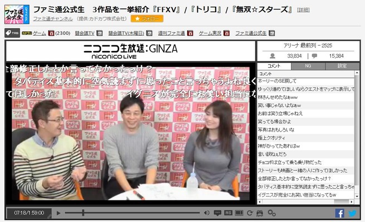This screenshot has width=365, height=222.
Task: Click the dictionary icon next to 週刊ファミ通
Action: coord(190,33)
